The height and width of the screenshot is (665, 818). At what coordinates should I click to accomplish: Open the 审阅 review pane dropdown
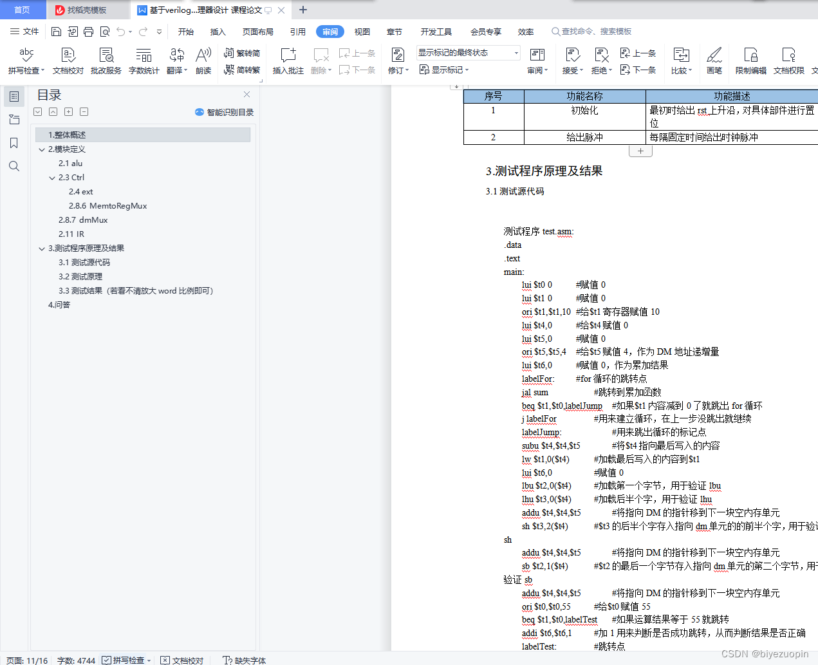537,61
